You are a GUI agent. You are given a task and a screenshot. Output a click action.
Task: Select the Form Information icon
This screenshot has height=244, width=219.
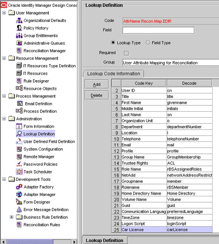pyautogui.click(x=19, y=126)
